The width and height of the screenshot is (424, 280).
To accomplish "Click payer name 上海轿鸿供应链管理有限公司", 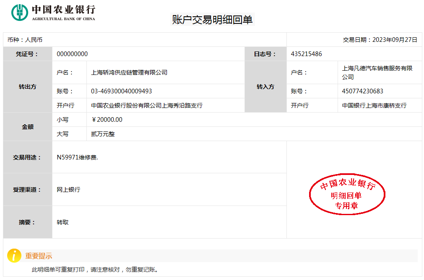I will click(x=129, y=72).
